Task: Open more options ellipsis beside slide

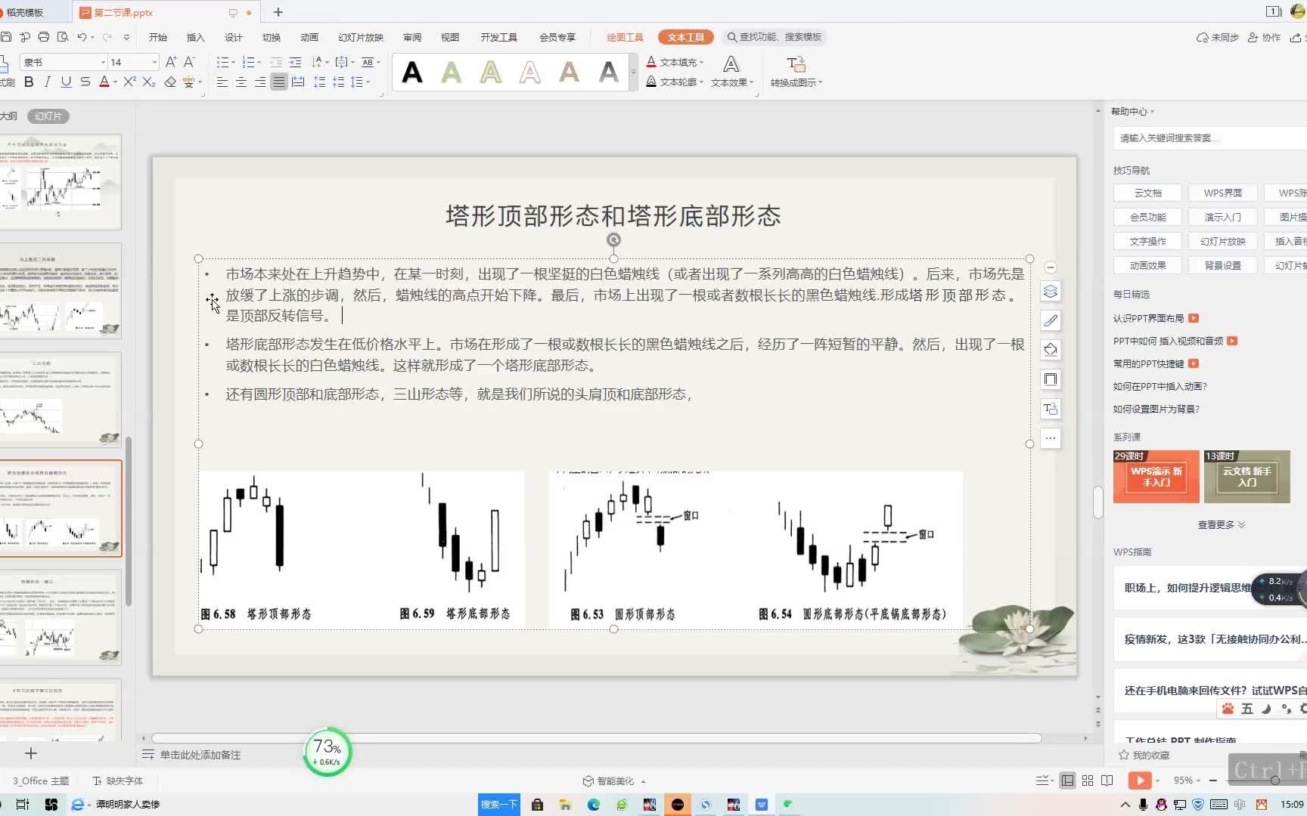Action: point(1051,438)
